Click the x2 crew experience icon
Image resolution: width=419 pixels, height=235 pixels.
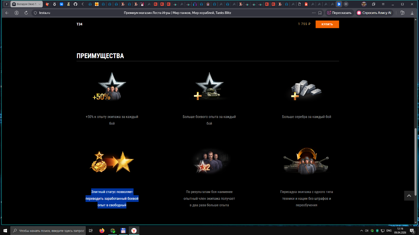[209, 161]
